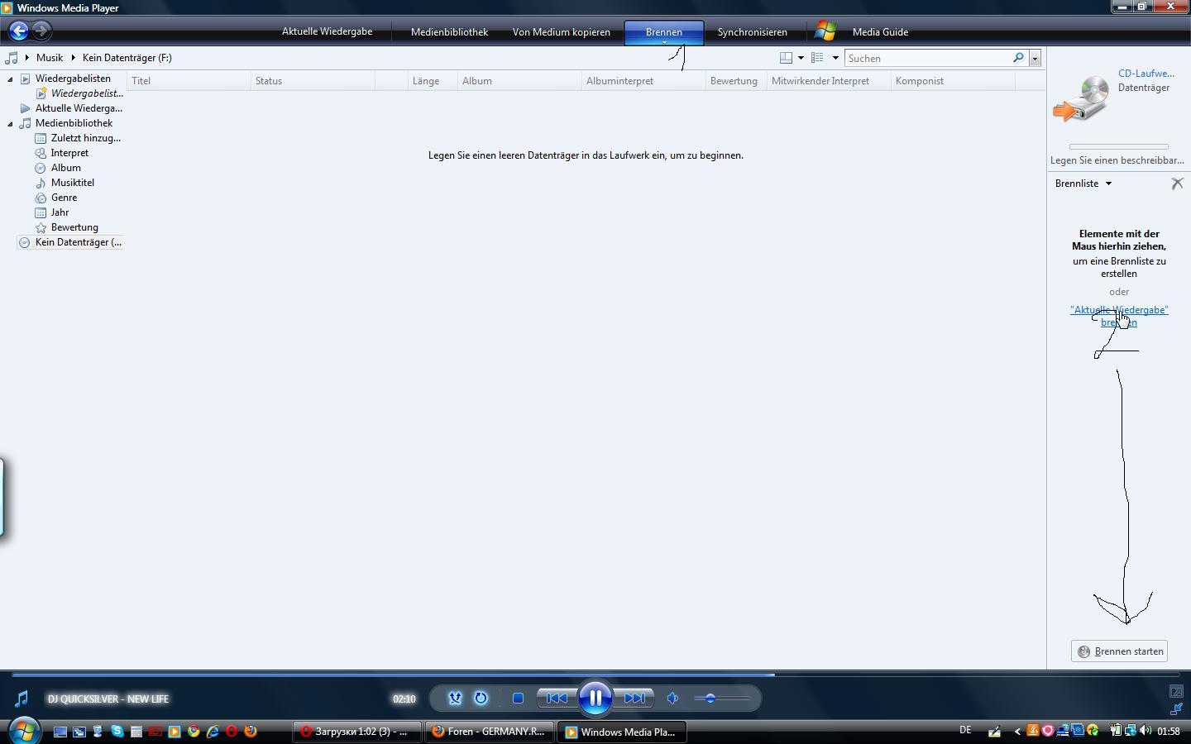This screenshot has width=1191, height=744.
Task: Click the volume slider
Action: (x=722, y=699)
